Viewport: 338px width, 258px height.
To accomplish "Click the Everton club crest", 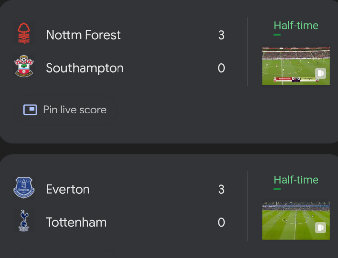I will click(x=24, y=187).
